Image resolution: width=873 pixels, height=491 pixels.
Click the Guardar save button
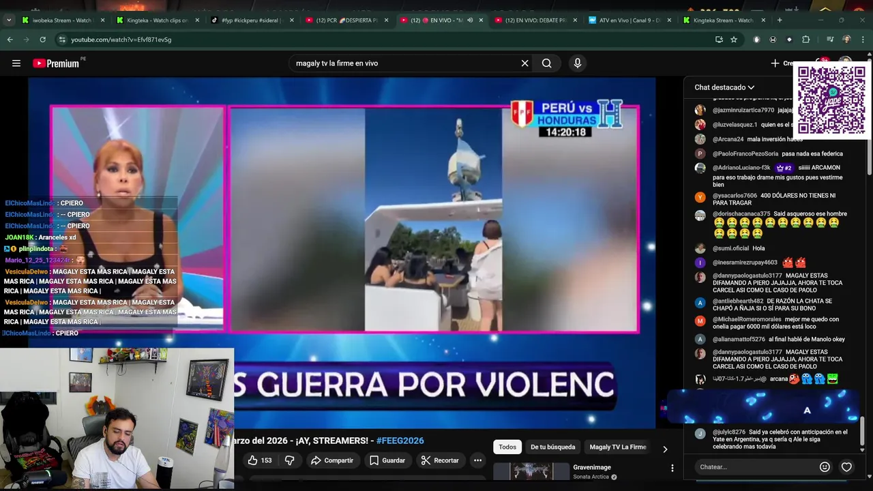pyautogui.click(x=387, y=460)
